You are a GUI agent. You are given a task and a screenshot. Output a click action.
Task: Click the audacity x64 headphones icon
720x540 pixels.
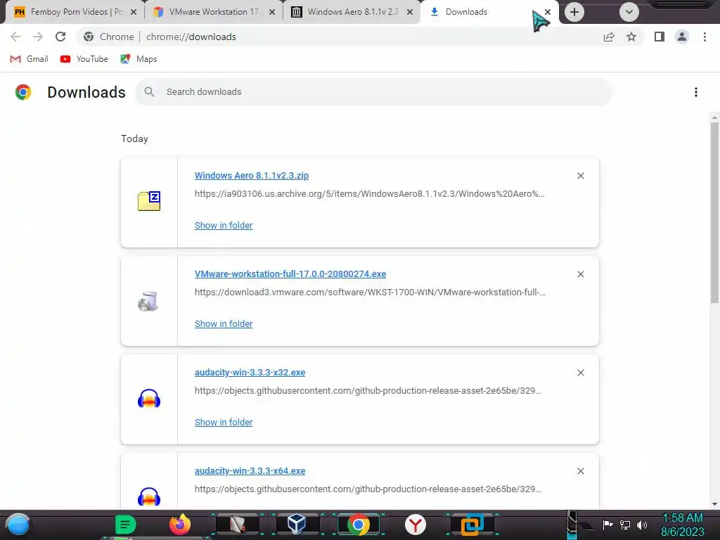pyautogui.click(x=149, y=497)
